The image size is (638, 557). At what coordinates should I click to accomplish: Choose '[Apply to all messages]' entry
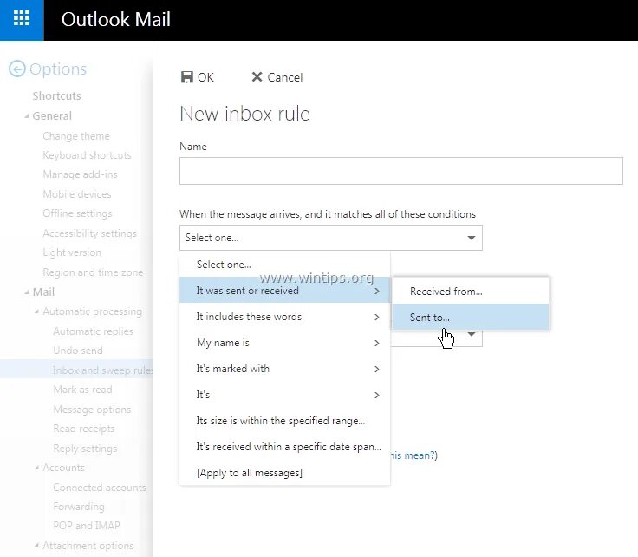click(284, 473)
